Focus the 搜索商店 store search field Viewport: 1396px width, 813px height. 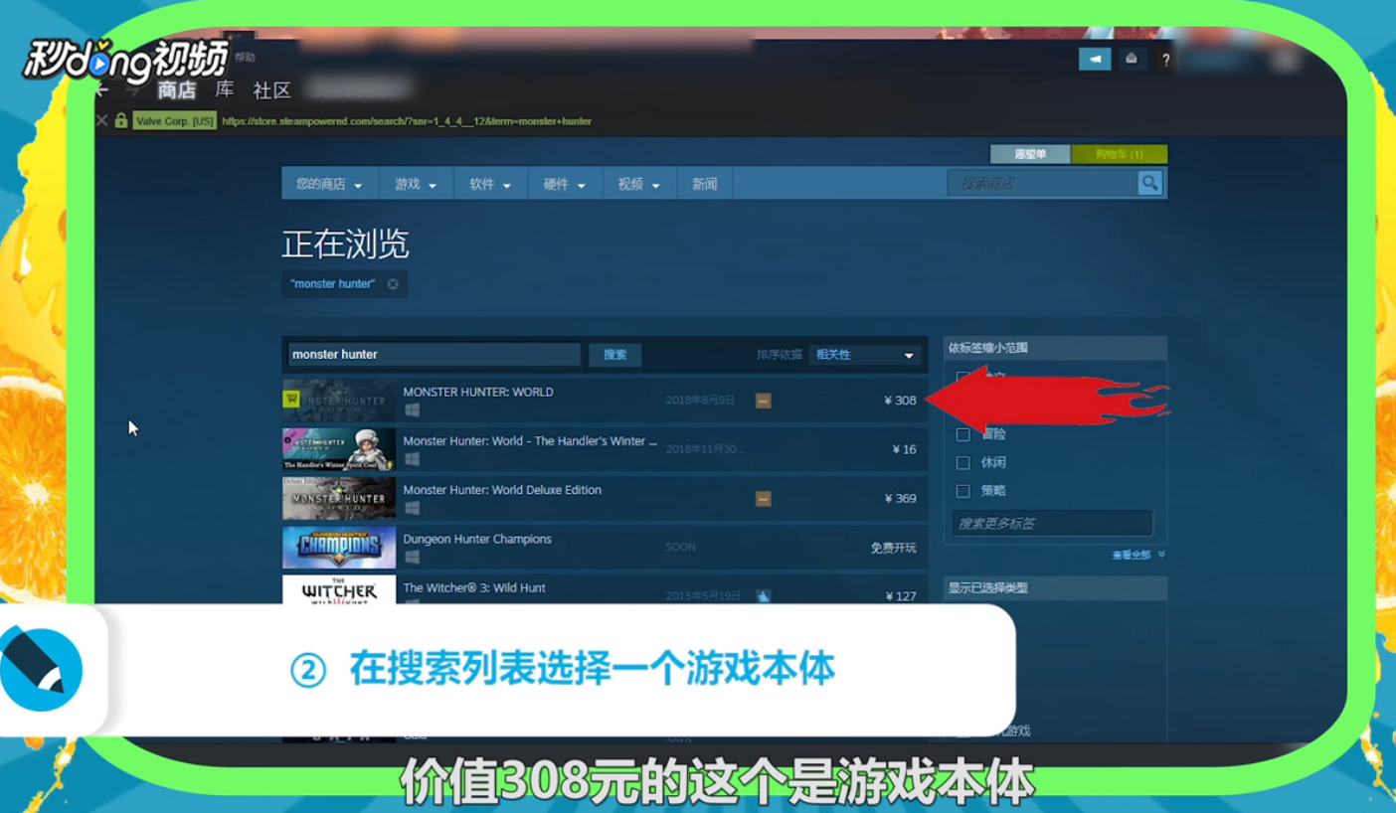coord(1044,184)
